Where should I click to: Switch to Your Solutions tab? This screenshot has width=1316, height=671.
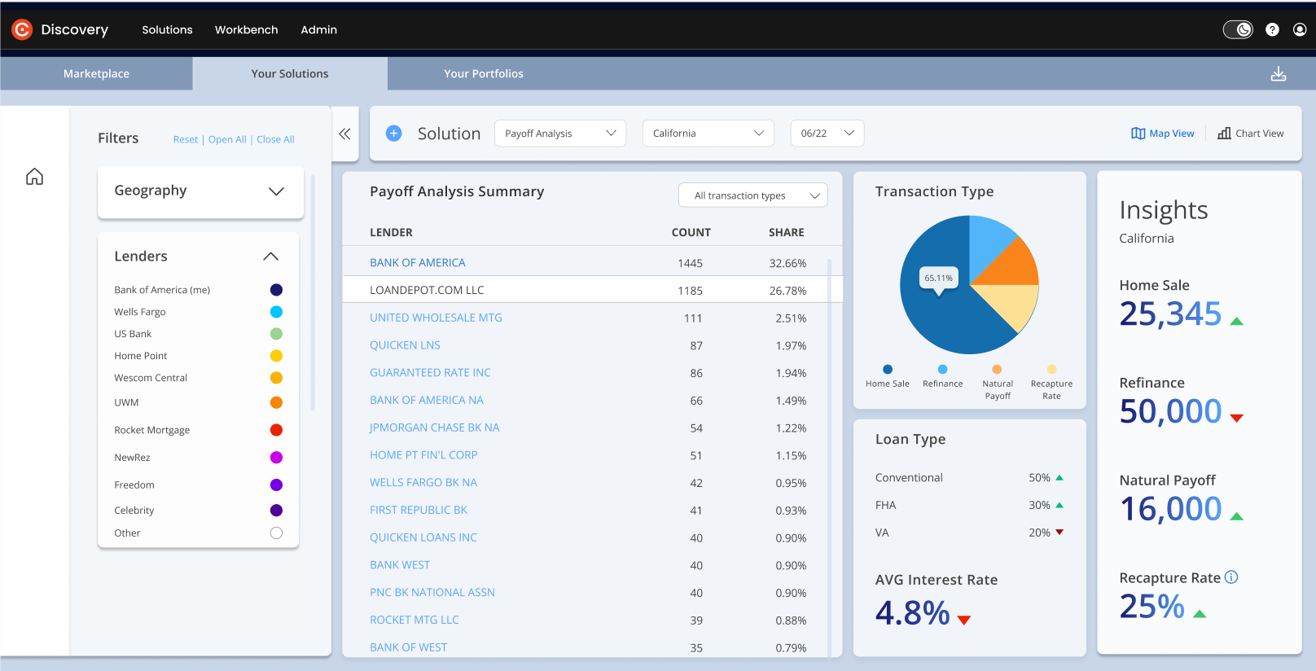coord(290,73)
